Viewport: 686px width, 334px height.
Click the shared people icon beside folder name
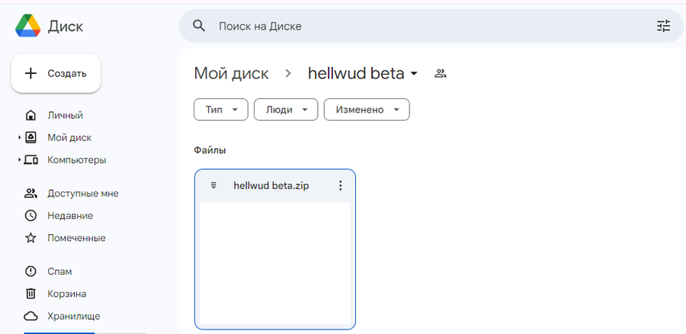(x=440, y=73)
